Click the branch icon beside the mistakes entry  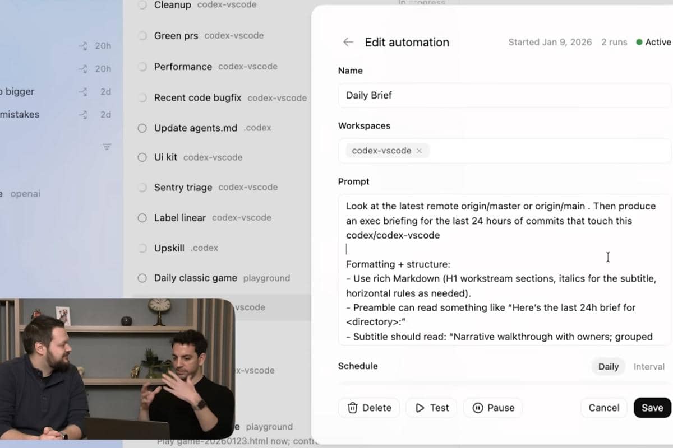click(x=83, y=114)
